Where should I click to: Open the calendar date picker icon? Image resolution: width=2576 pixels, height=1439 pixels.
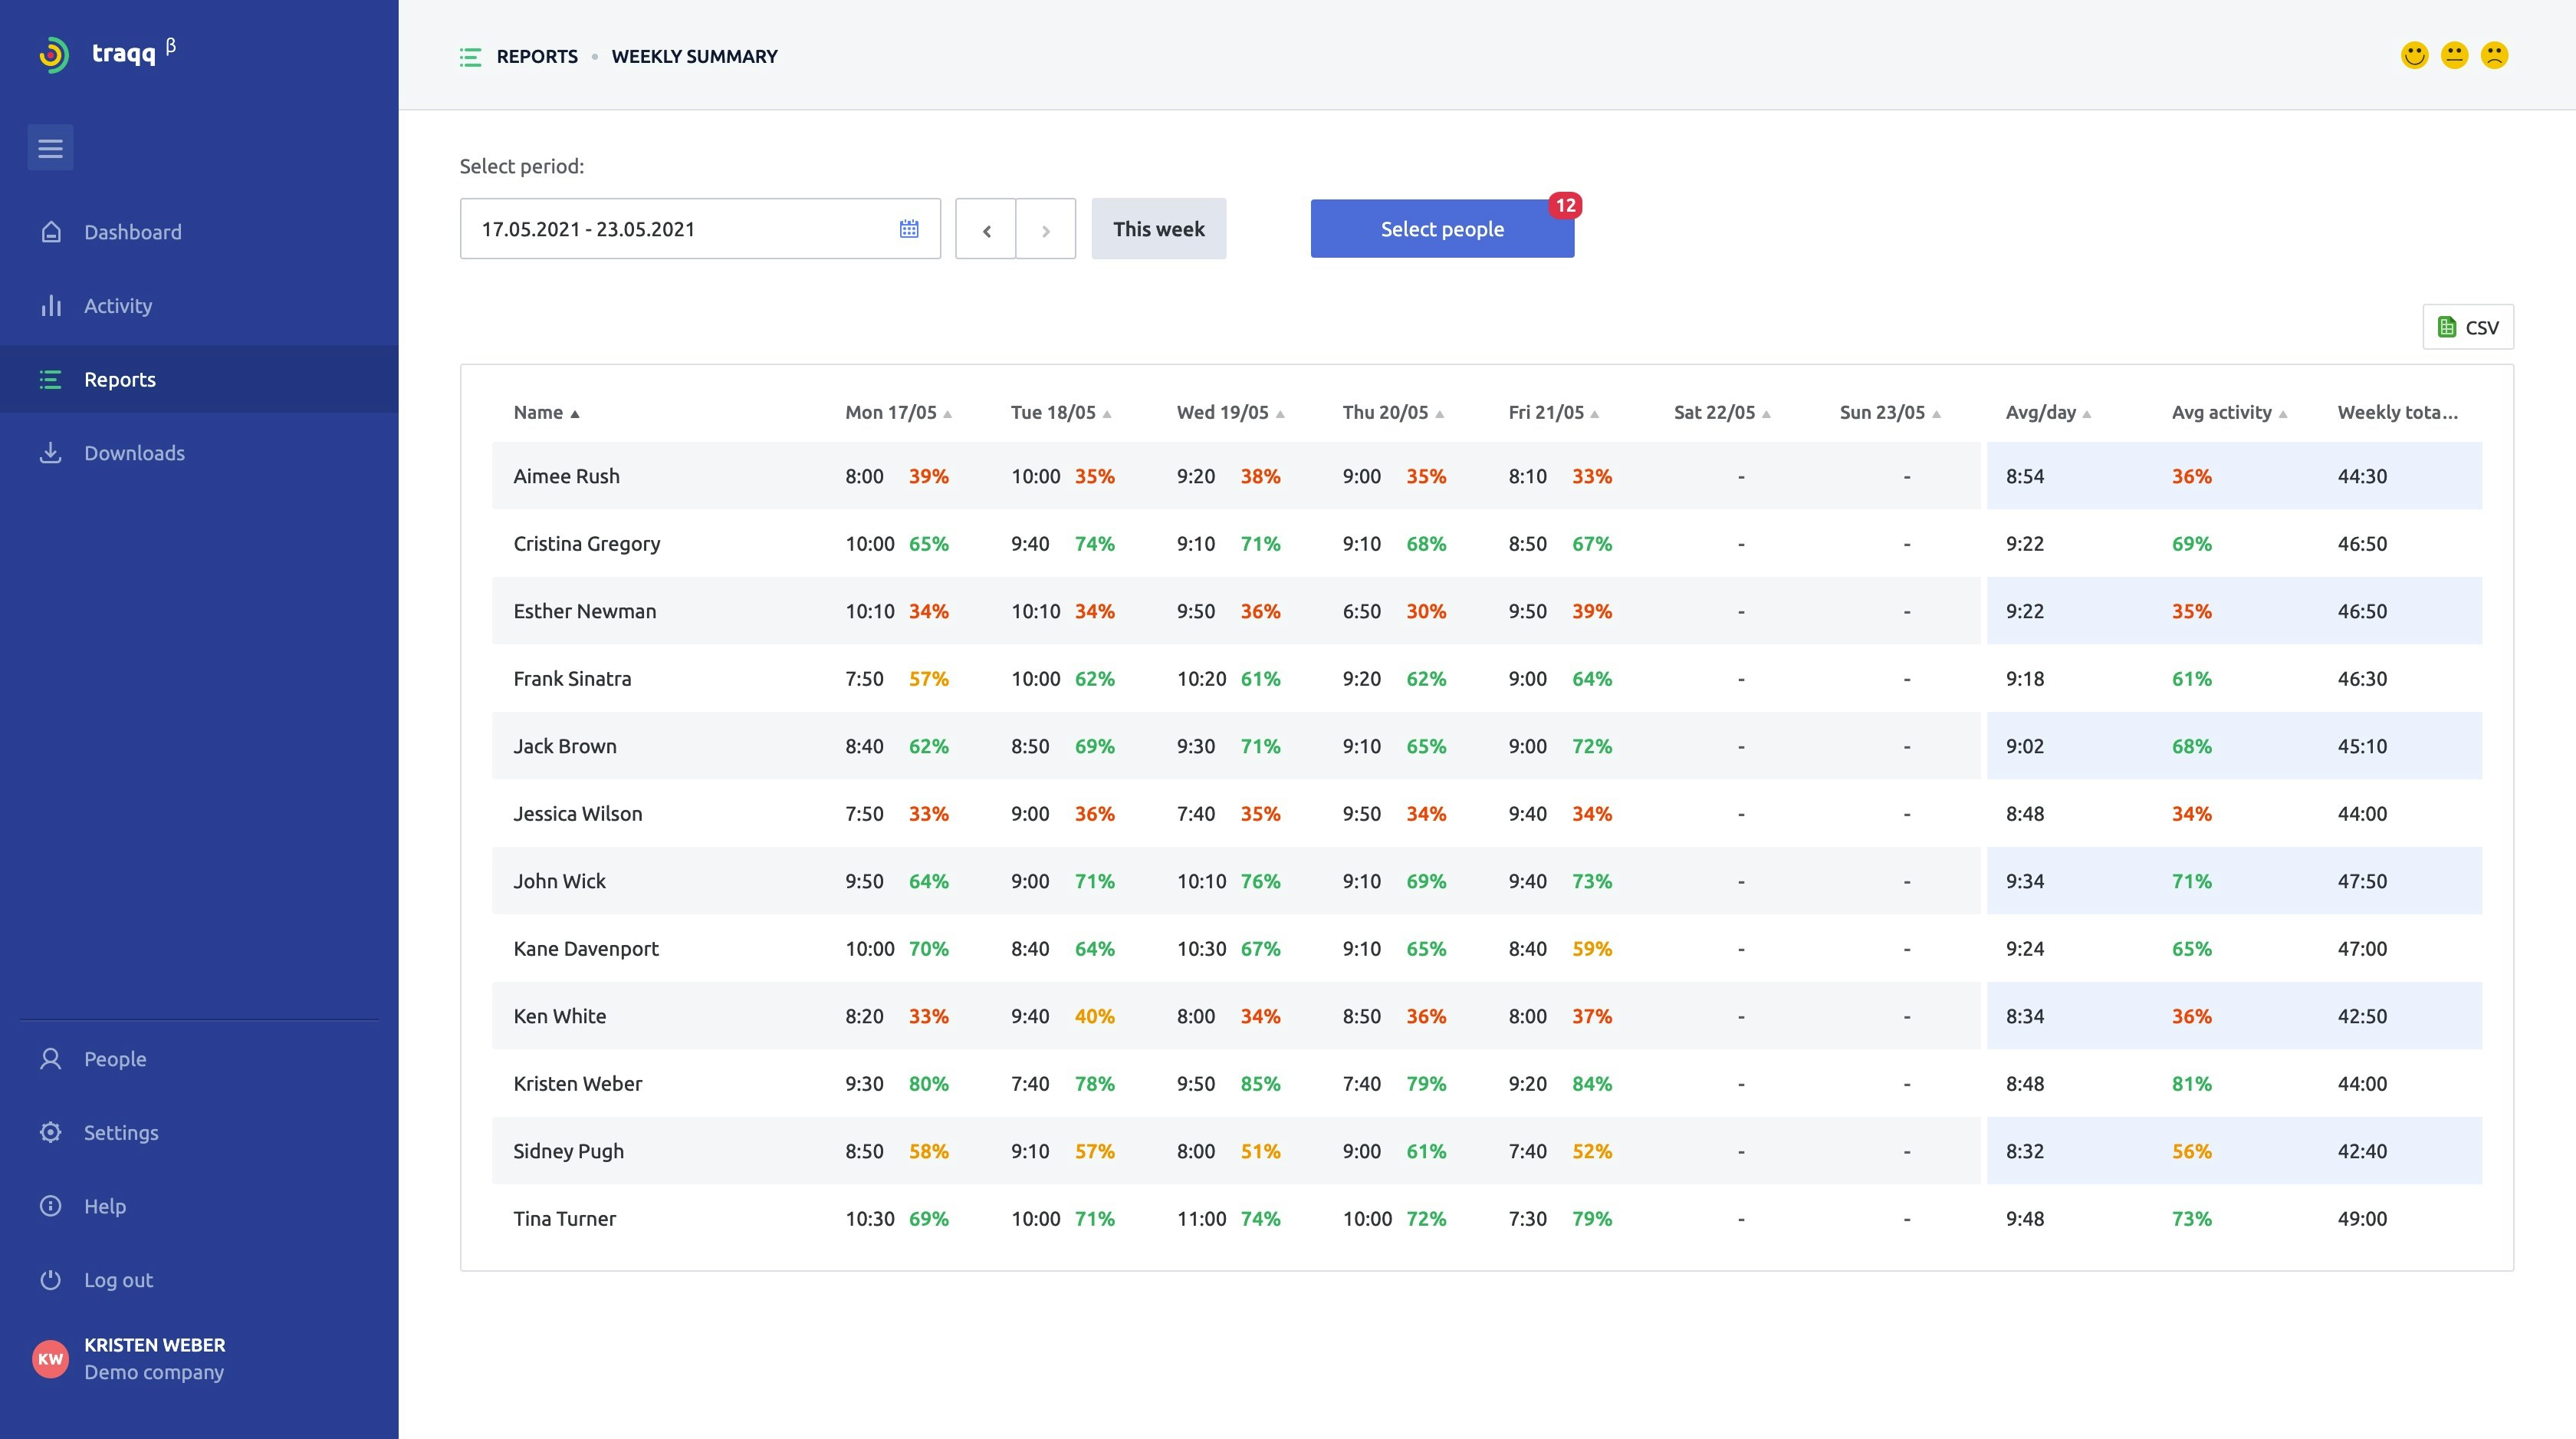(x=908, y=229)
